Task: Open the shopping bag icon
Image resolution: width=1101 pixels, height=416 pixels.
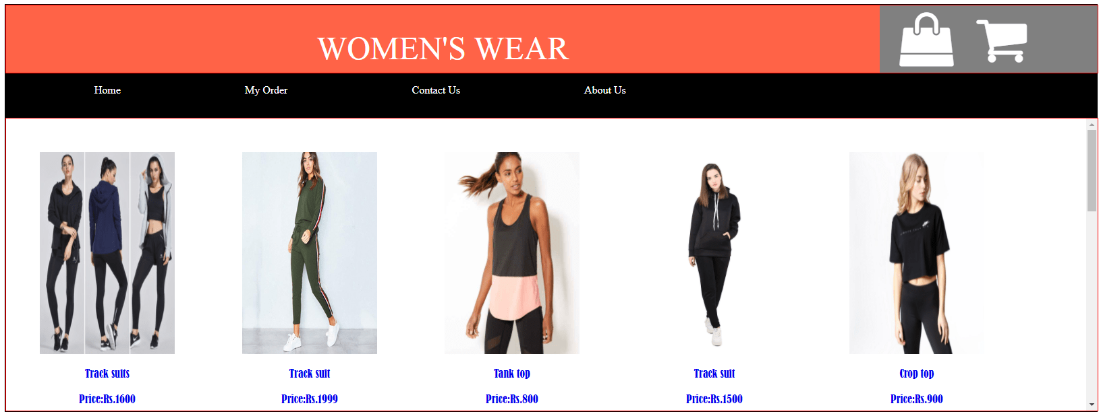Action: click(926, 40)
